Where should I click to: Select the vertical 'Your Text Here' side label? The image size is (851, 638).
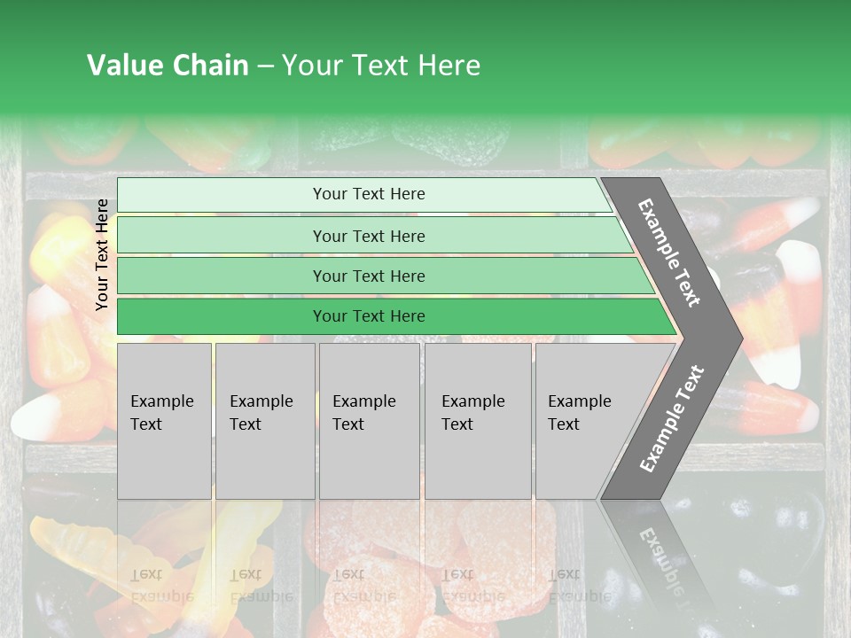(101, 254)
